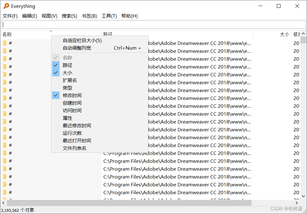This screenshot has width=307, height=214.
Task: Maximize the Everything window
Action: [x=279, y=6]
